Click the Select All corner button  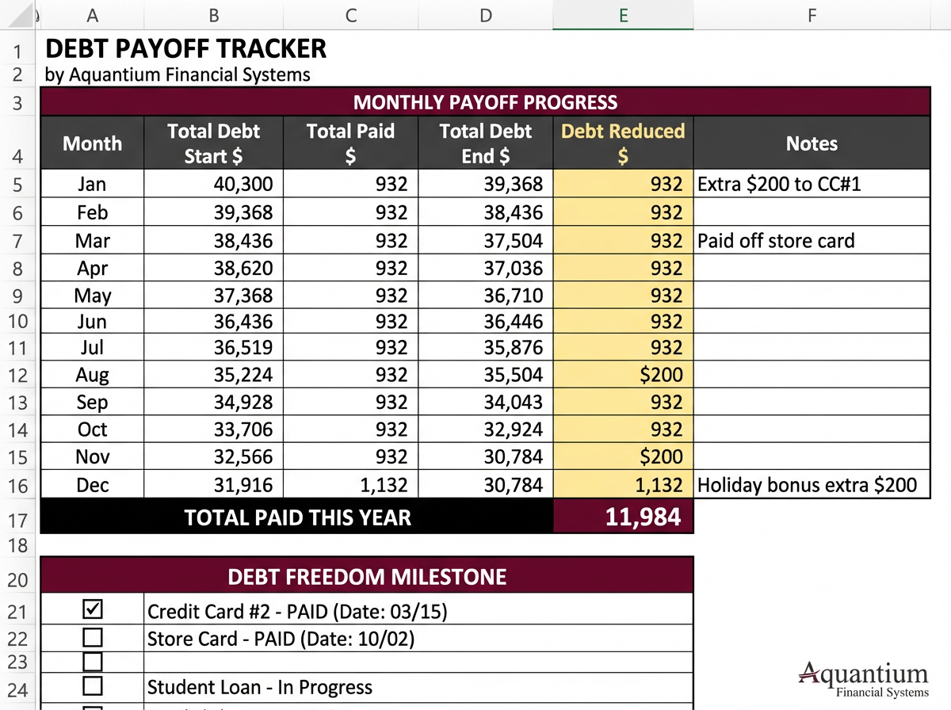pyautogui.click(x=18, y=14)
